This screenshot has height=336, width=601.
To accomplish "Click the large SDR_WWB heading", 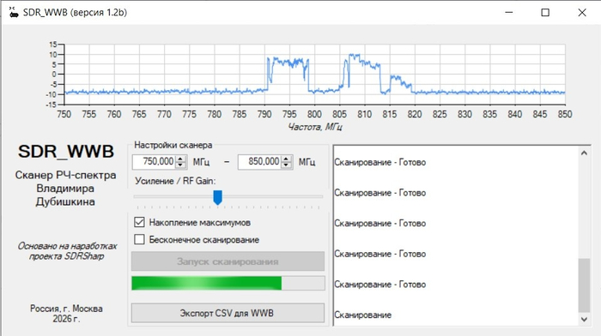I will [66, 152].
